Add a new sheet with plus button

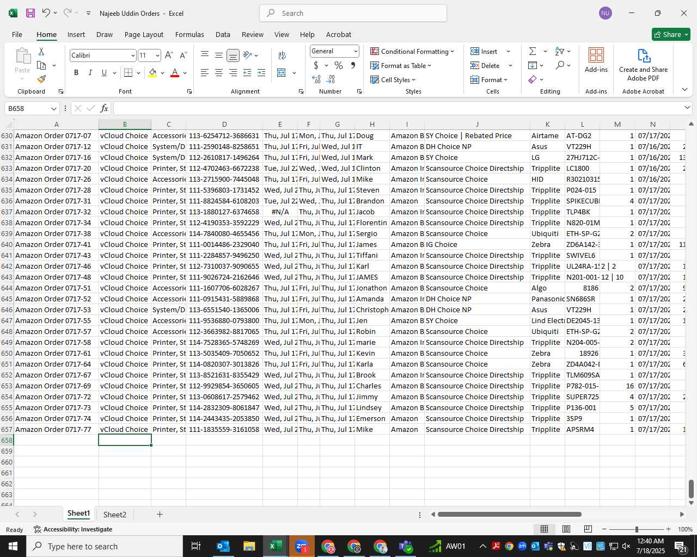pos(160,515)
